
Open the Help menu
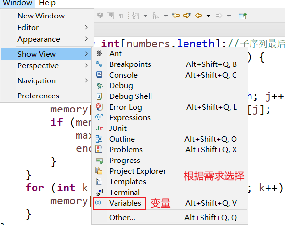[x=47, y=3]
